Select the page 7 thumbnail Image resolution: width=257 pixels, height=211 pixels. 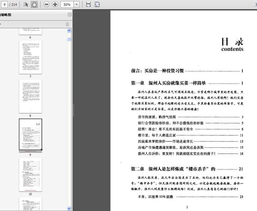pos(30,57)
